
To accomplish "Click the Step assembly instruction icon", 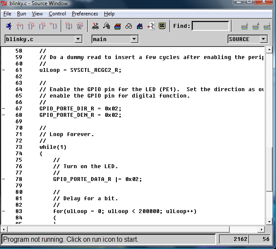I will (x=68, y=26).
